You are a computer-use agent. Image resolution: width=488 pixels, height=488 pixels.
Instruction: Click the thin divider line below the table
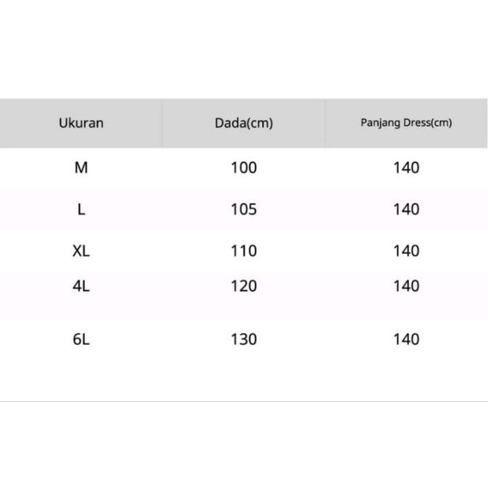244,401
